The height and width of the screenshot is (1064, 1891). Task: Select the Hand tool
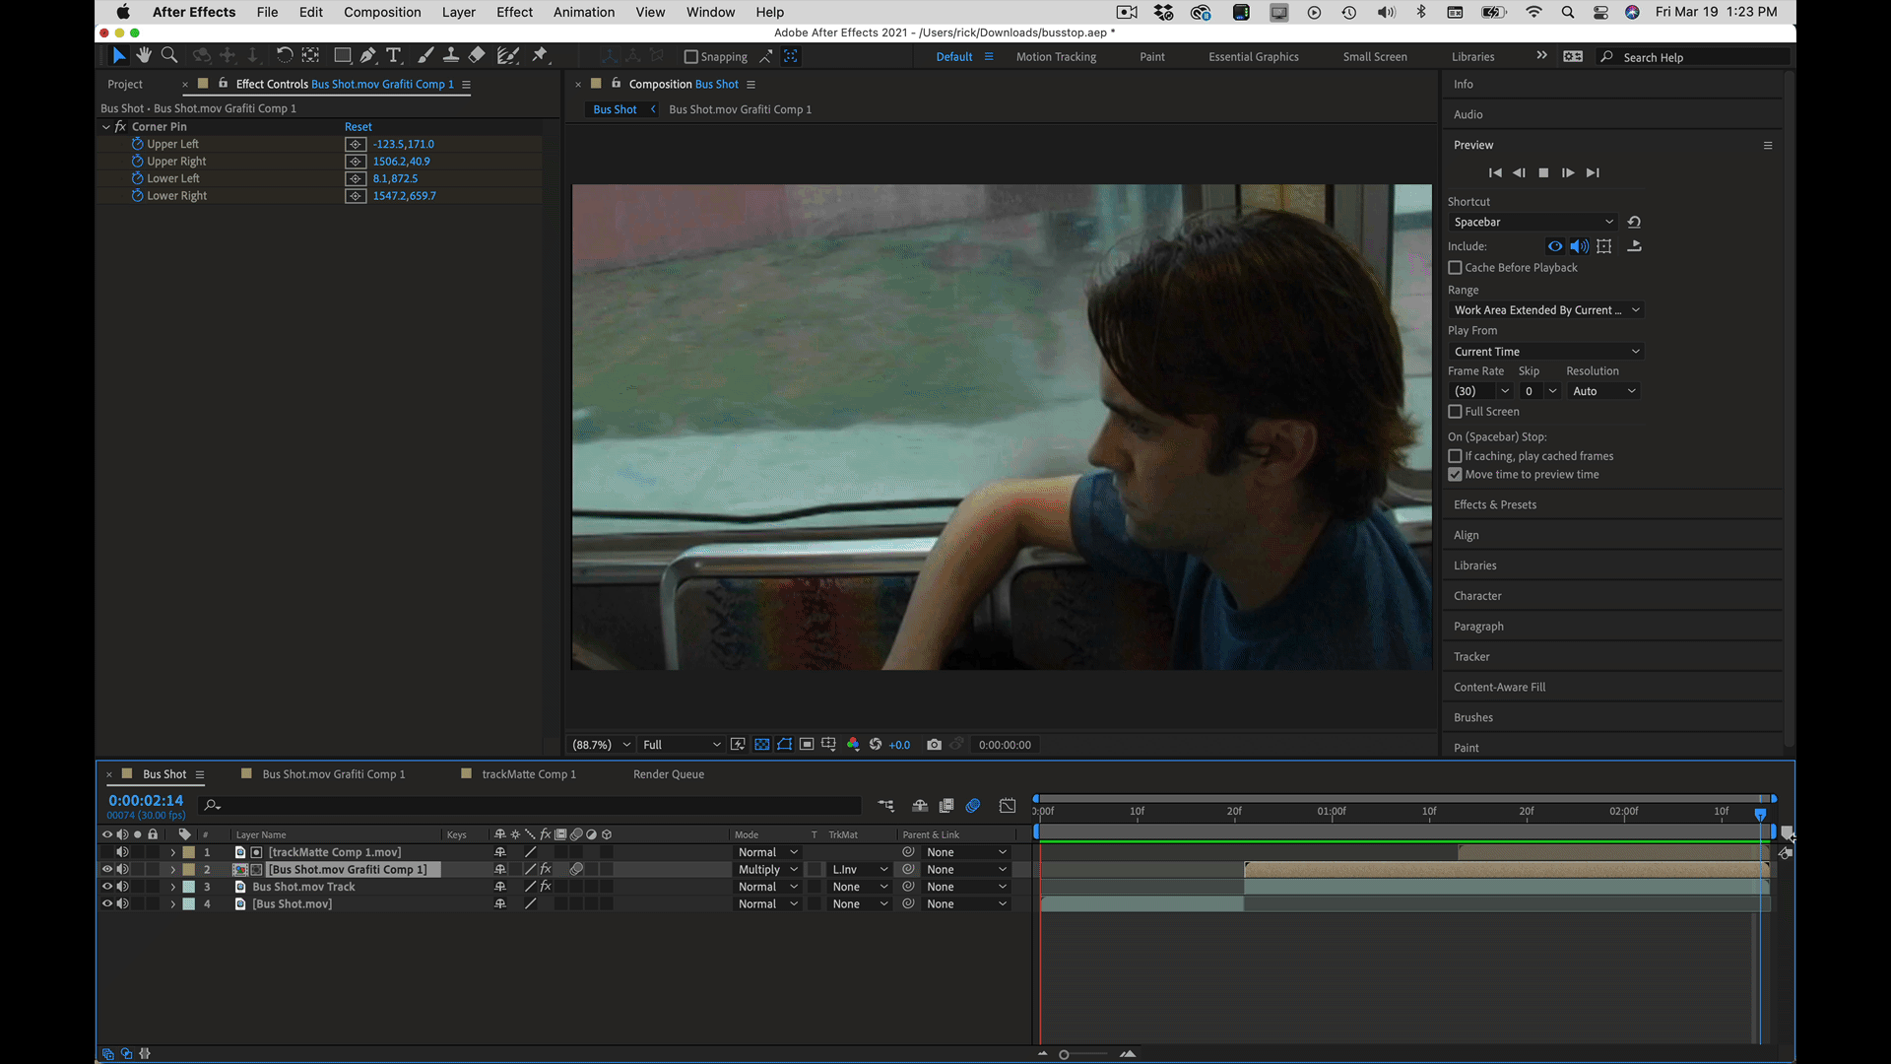pyautogui.click(x=144, y=55)
